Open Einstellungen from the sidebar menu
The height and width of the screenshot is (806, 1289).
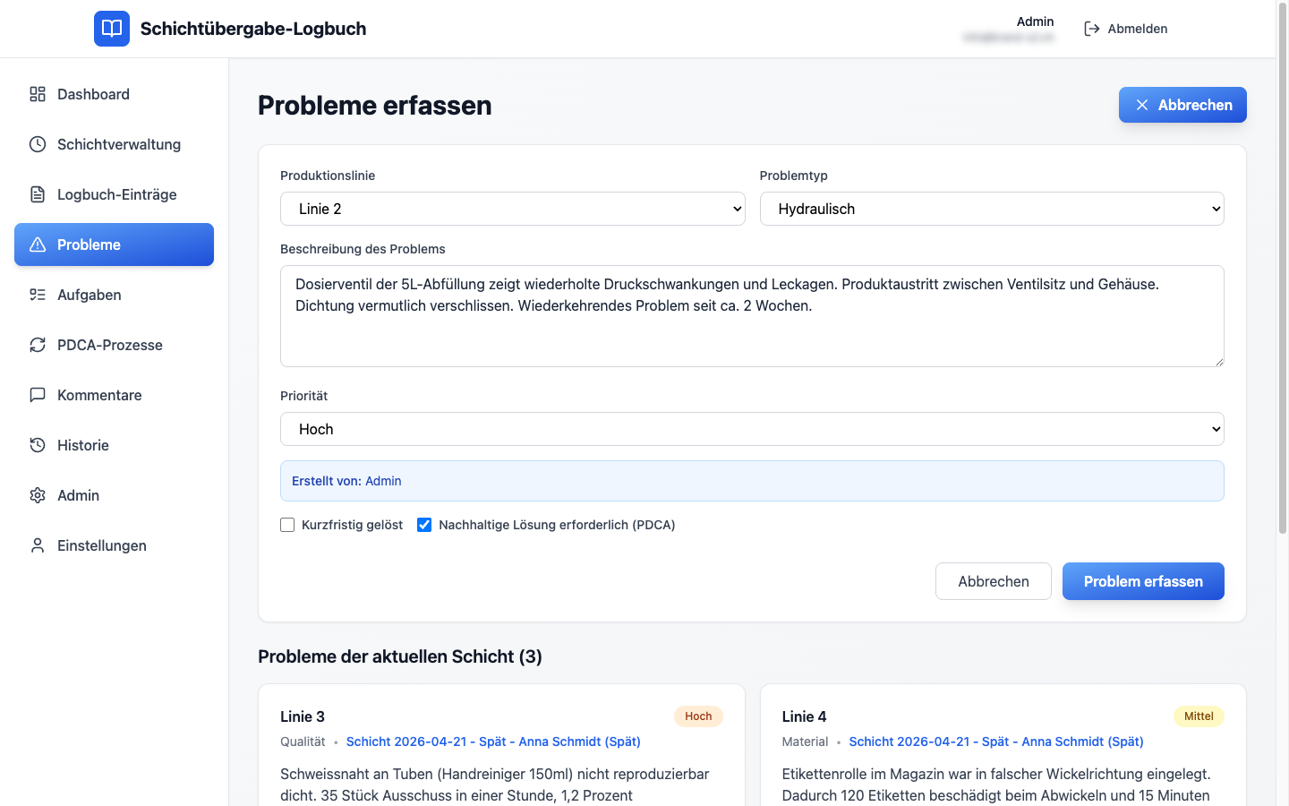coord(101,545)
